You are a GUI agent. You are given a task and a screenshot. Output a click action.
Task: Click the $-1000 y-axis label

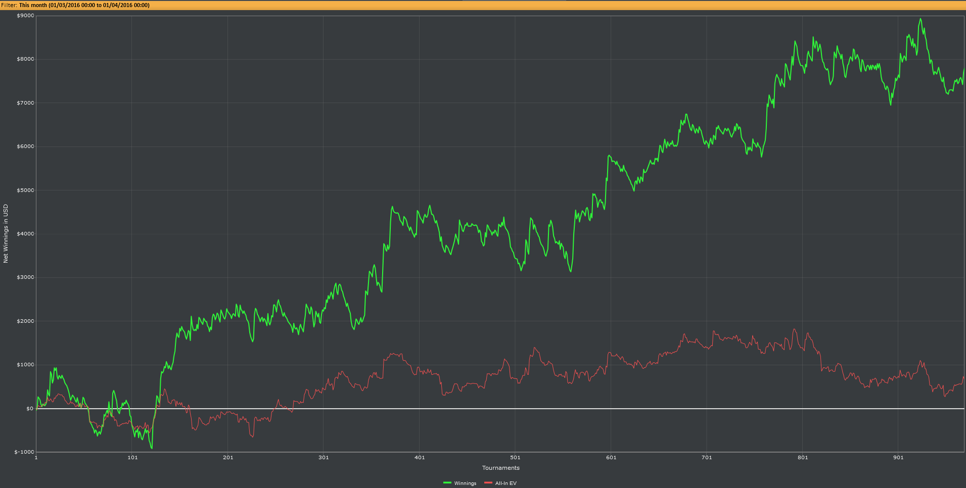[x=24, y=452]
